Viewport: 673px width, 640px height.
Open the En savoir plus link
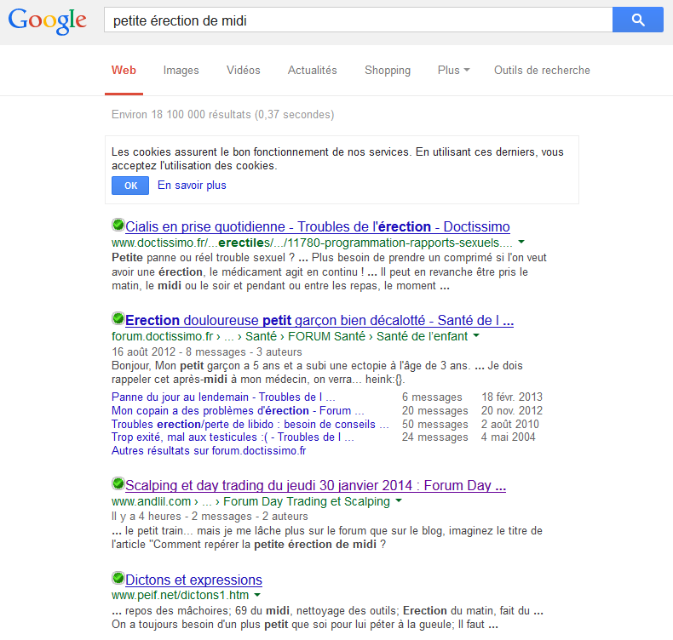point(192,186)
